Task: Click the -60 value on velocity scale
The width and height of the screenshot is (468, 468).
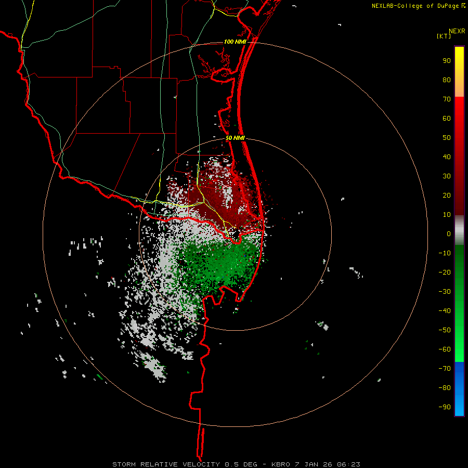Action: point(445,349)
